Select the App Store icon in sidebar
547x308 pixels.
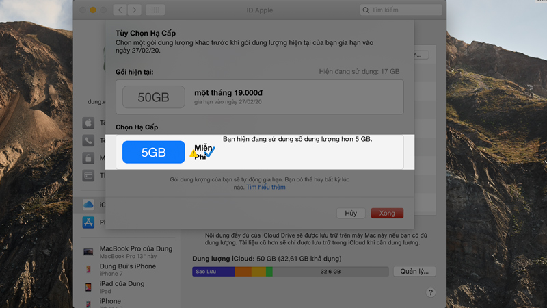88,222
